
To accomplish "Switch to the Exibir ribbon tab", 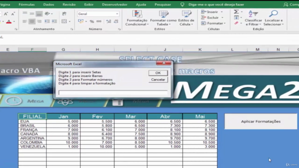I will coord(89,4).
